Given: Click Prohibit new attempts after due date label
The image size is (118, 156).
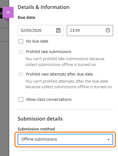Looking at the screenshot, I should pyautogui.click(x=59, y=74).
